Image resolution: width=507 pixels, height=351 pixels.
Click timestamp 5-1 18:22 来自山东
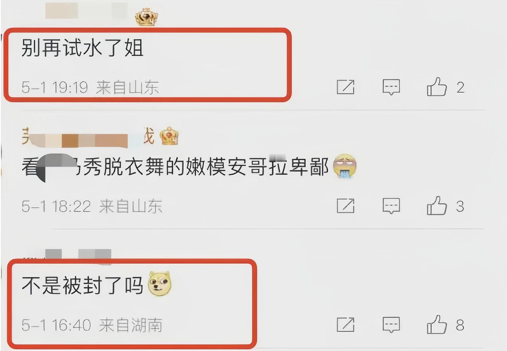(91, 206)
